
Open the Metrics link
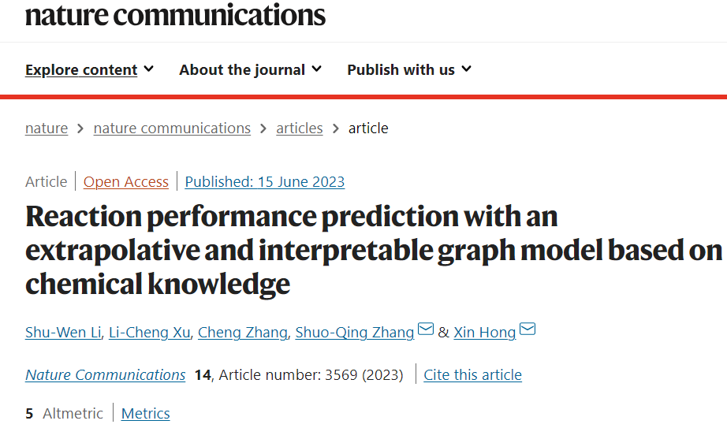(146, 413)
